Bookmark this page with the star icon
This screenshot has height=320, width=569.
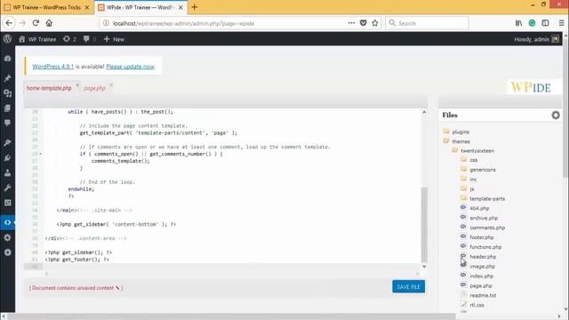(375, 23)
